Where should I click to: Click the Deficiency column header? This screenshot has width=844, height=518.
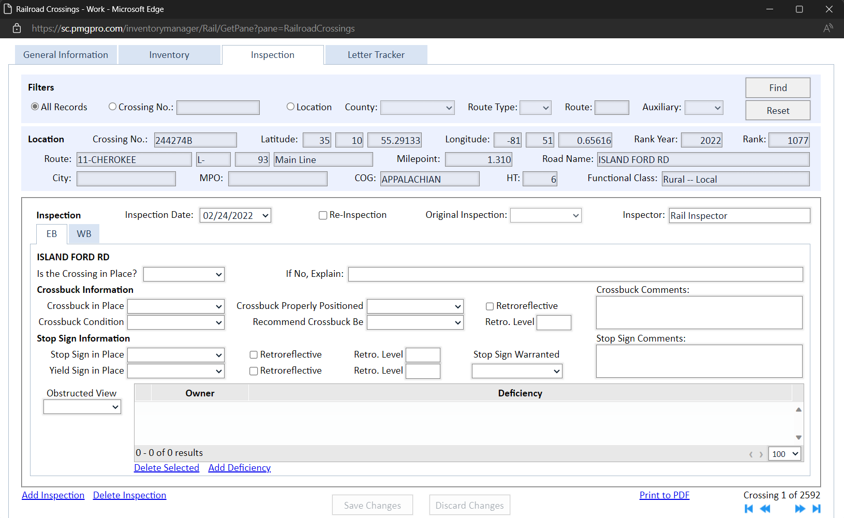(x=520, y=393)
